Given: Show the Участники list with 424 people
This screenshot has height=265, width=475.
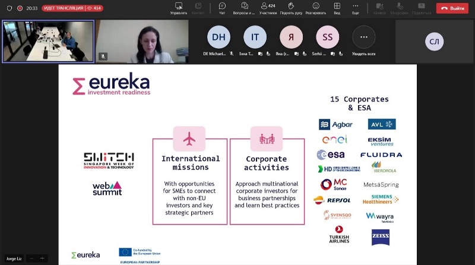Looking at the screenshot, I should point(268,8).
